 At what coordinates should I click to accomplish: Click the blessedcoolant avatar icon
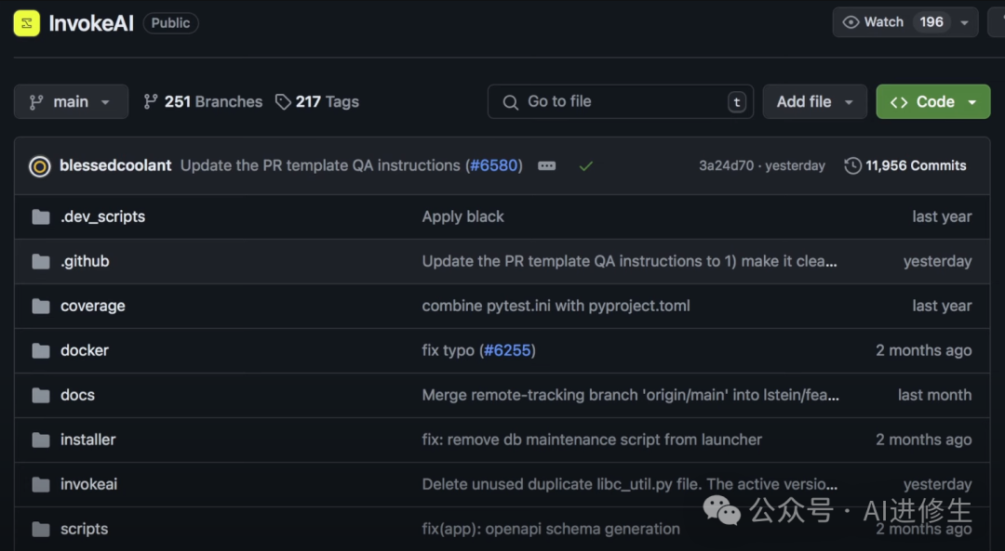coord(40,166)
